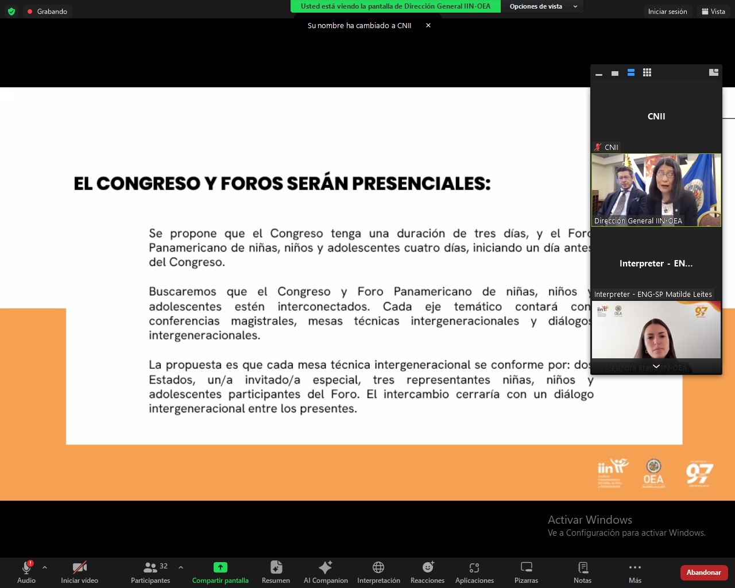The height and width of the screenshot is (588, 735).
Task: Open Reacciones emoji menu
Action: [x=428, y=567]
